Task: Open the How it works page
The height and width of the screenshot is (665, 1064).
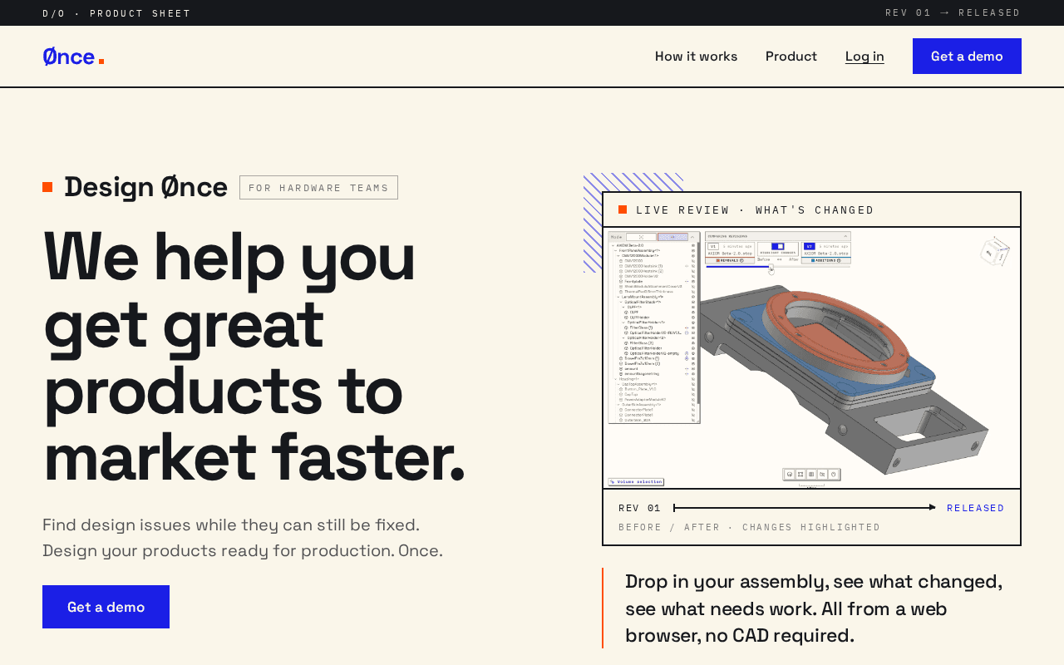Action: click(x=696, y=57)
